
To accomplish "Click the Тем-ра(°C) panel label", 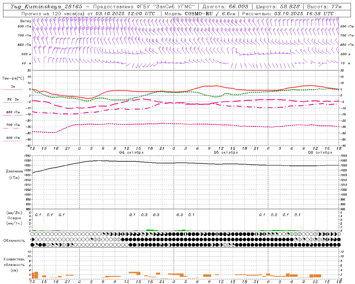I will (x=13, y=78).
